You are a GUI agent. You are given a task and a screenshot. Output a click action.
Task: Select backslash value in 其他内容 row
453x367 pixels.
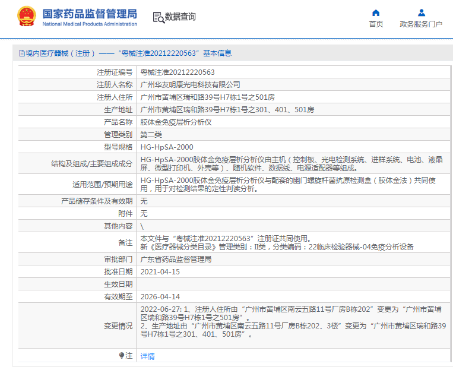coord(142,227)
